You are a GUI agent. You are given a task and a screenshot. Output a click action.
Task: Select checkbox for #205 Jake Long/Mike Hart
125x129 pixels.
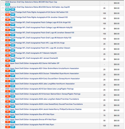click(x=3, y=85)
